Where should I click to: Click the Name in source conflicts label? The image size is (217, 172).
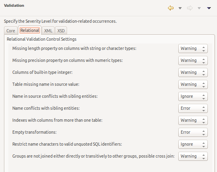click(55, 96)
